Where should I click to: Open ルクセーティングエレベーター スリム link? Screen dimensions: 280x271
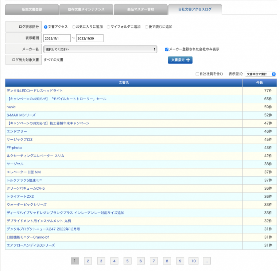click(x=35, y=156)
